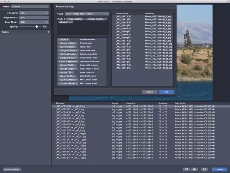230x173 pixels.
Task: Click new name Photo_(4272x2848)_18.jpg
Action: 159,68
